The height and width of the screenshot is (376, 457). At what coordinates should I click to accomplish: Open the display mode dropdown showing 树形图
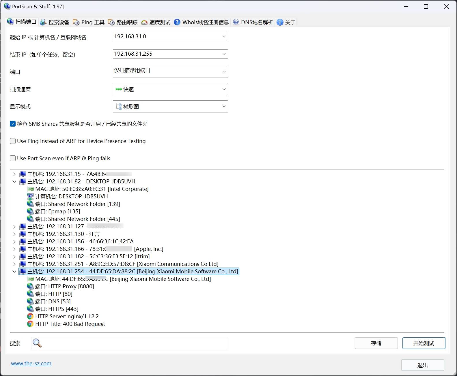pos(170,106)
